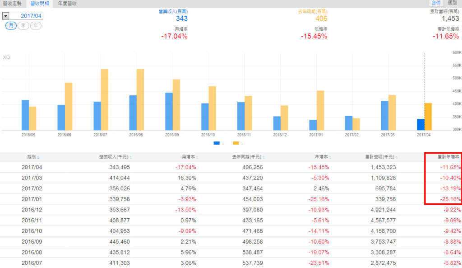The width and height of the screenshot is (462, 268).
Task: Click the 2016/06 label on chart axis
Action: point(64,135)
